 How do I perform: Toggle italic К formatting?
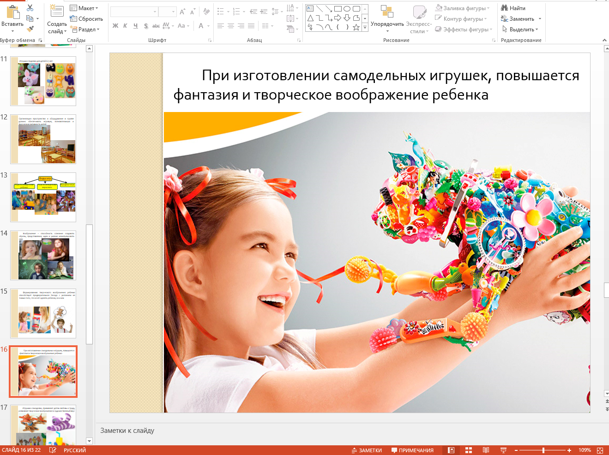(x=125, y=26)
